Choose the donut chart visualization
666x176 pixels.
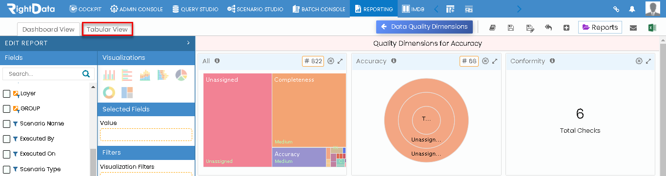pos(109,92)
